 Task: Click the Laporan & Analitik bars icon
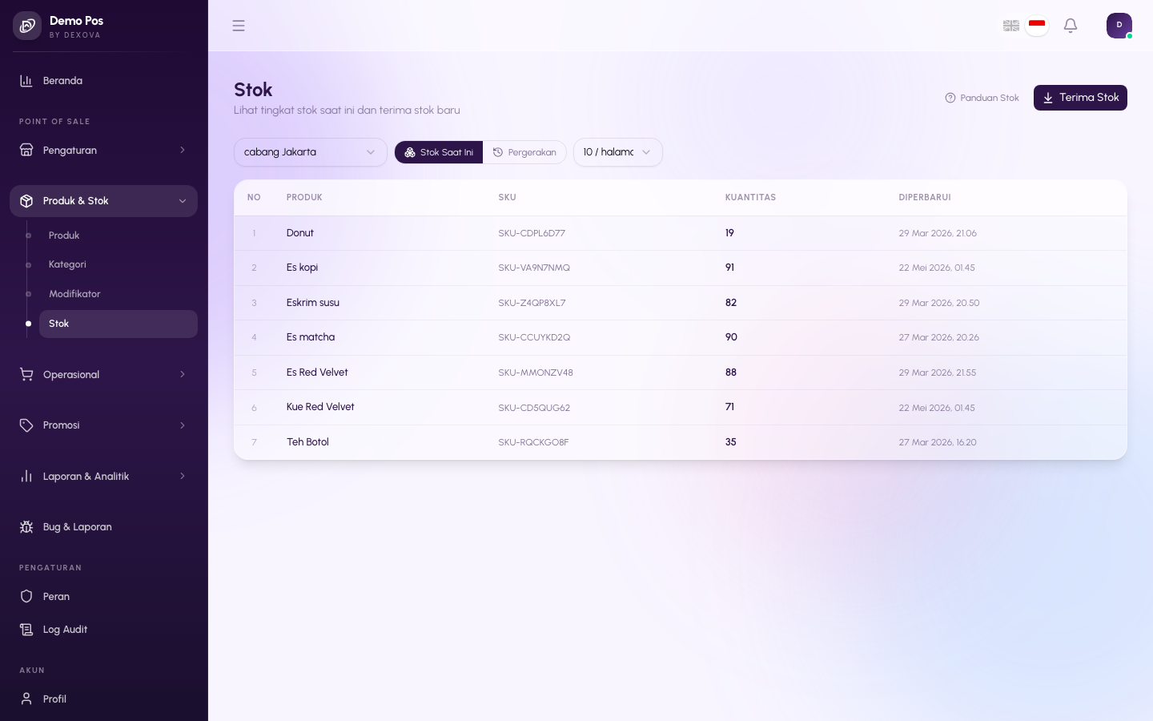click(26, 476)
